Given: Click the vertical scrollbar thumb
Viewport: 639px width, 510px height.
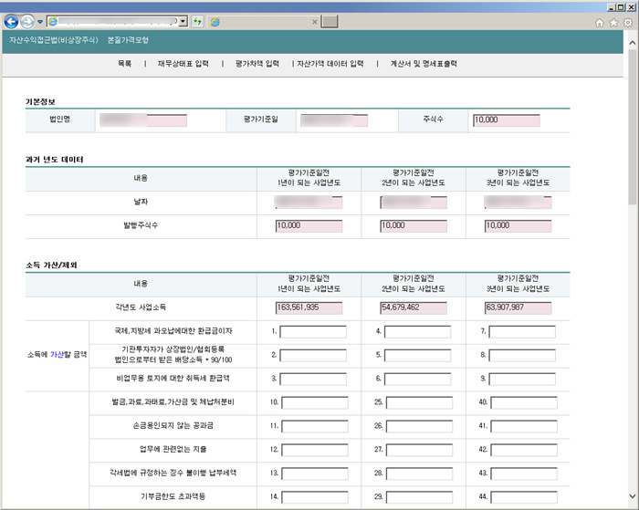Looking at the screenshot, I should 632,127.
